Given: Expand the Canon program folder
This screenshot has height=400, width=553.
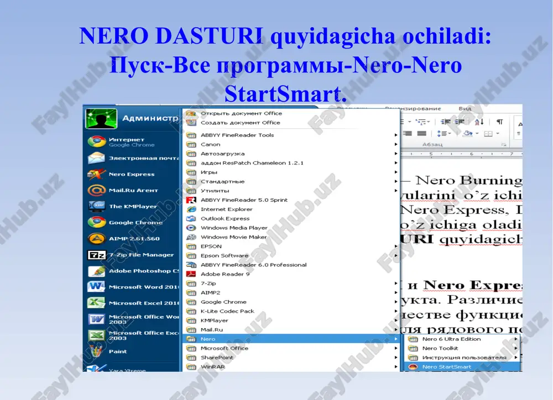Looking at the screenshot, I should pyautogui.click(x=290, y=144).
